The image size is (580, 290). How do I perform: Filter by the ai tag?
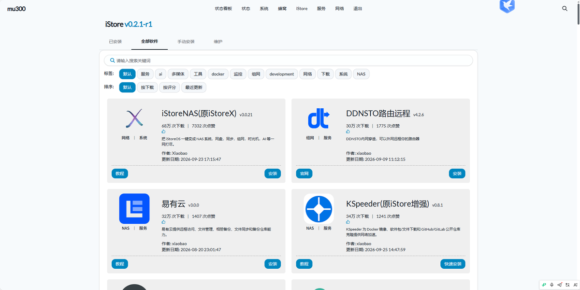160,74
